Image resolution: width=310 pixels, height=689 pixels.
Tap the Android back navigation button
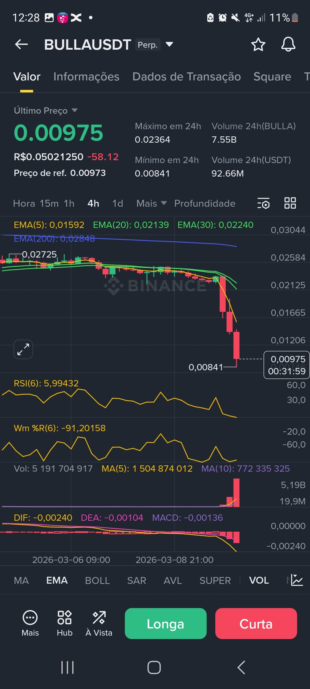241,667
